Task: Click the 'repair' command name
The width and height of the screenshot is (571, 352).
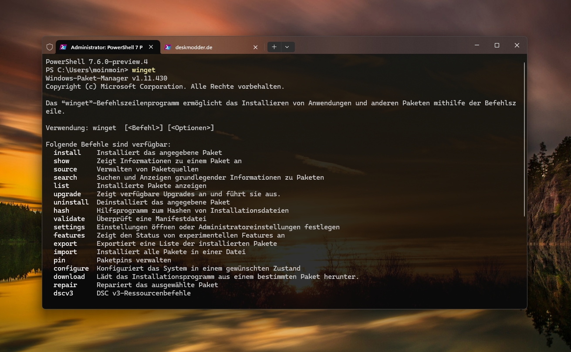Action: click(65, 285)
